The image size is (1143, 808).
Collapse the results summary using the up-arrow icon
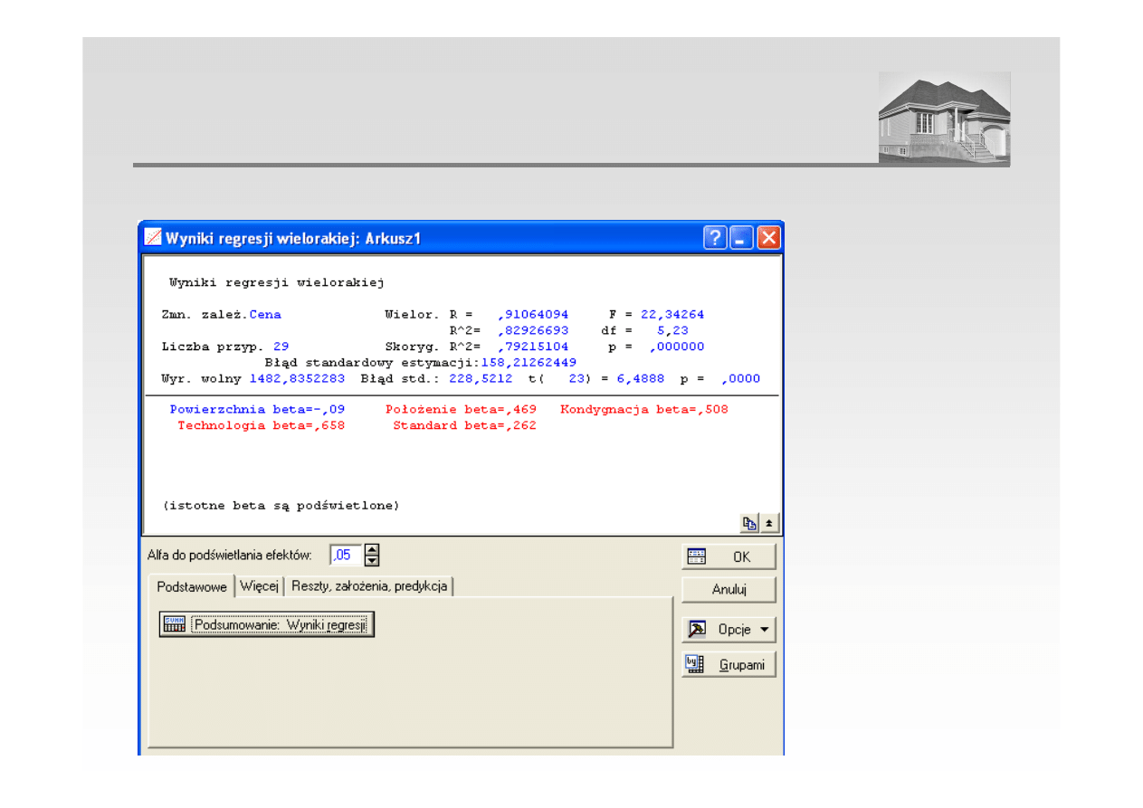[x=769, y=523]
